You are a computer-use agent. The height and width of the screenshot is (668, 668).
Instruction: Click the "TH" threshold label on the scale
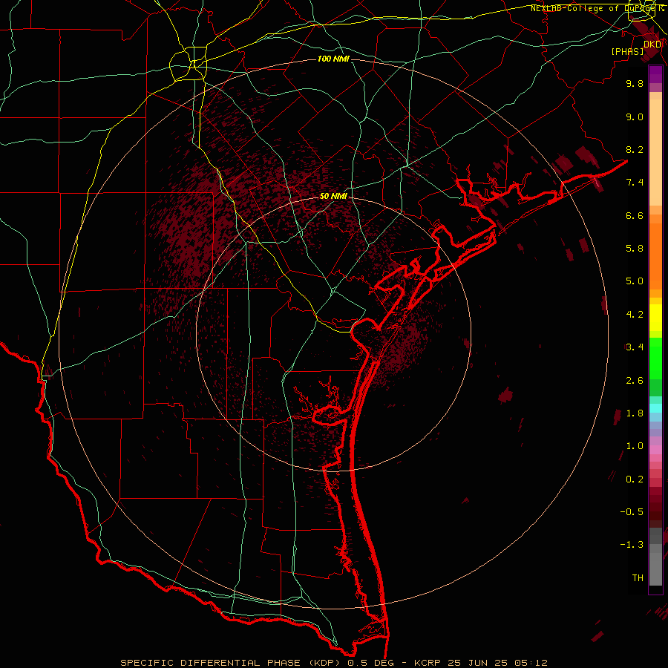[638, 578]
